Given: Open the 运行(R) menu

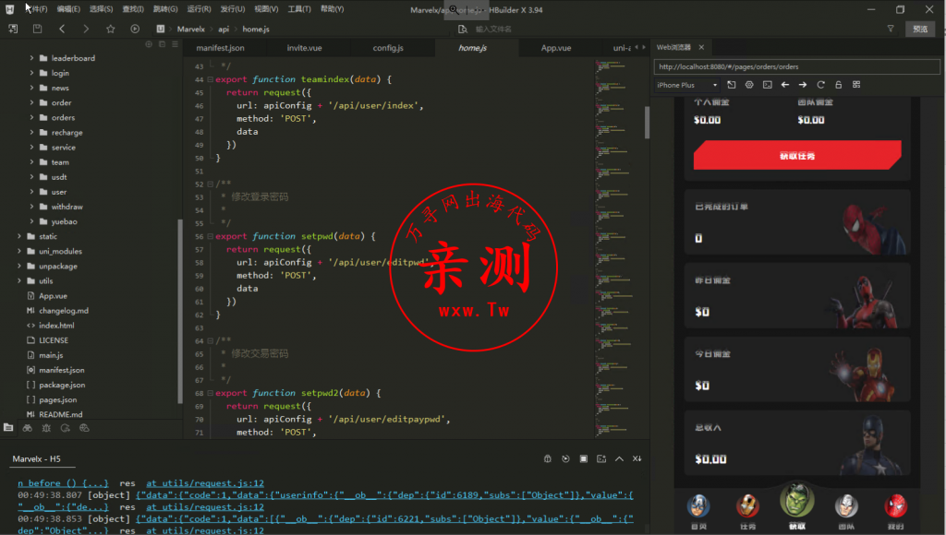Looking at the screenshot, I should tap(198, 8).
